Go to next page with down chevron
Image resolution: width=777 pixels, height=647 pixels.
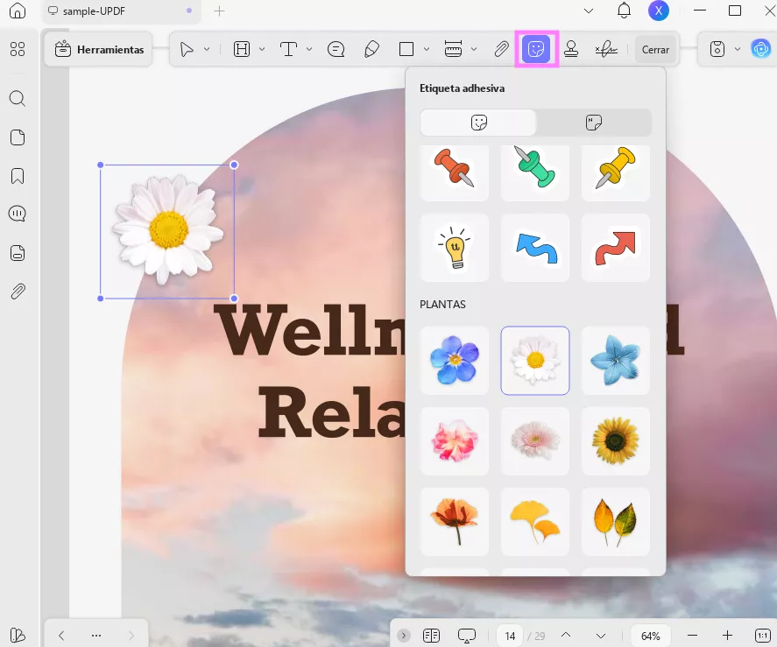click(601, 636)
